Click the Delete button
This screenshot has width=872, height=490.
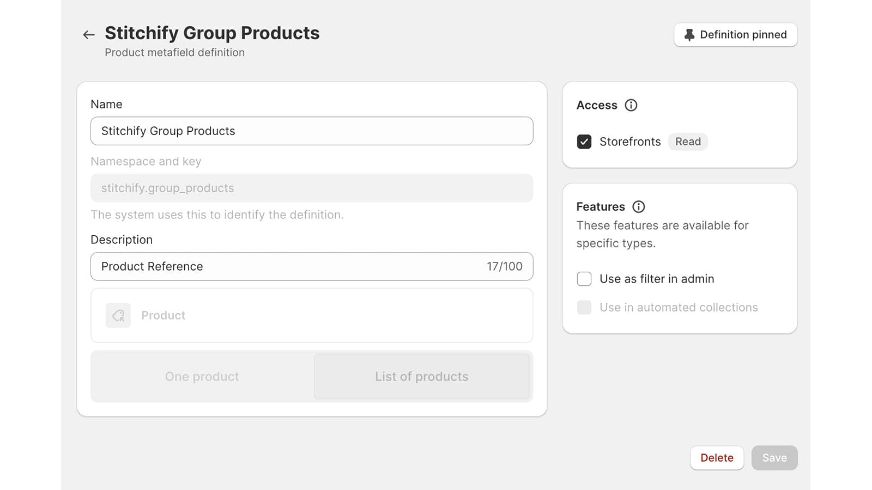pyautogui.click(x=717, y=458)
